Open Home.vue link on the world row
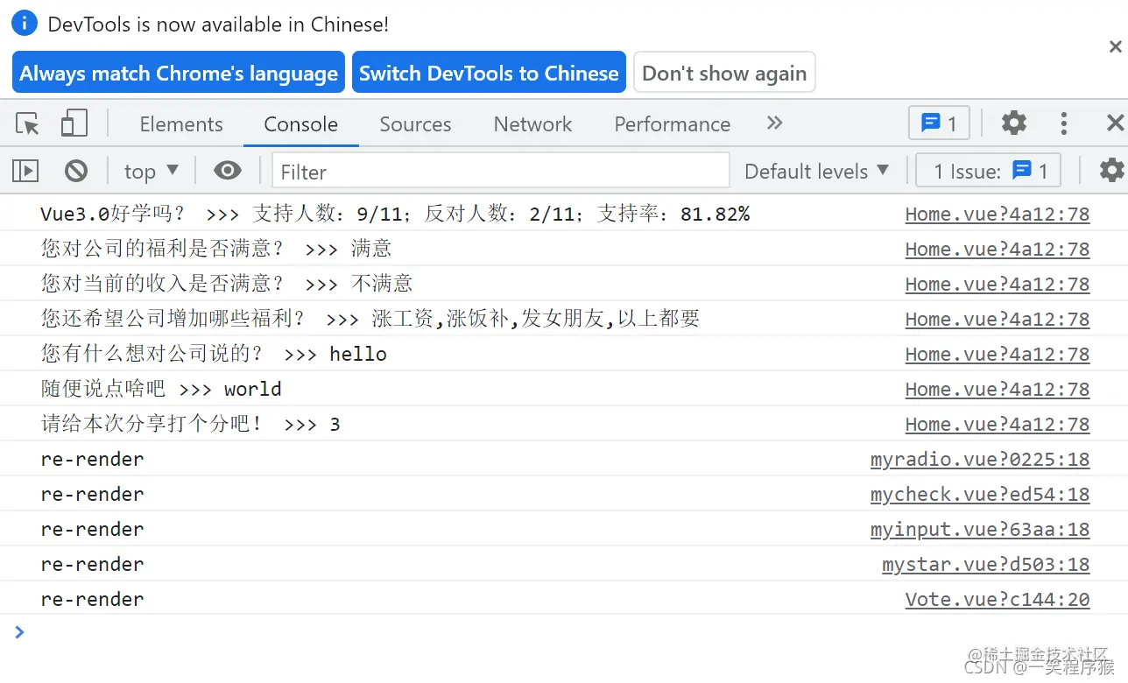The height and width of the screenshot is (683, 1128). pos(998,390)
